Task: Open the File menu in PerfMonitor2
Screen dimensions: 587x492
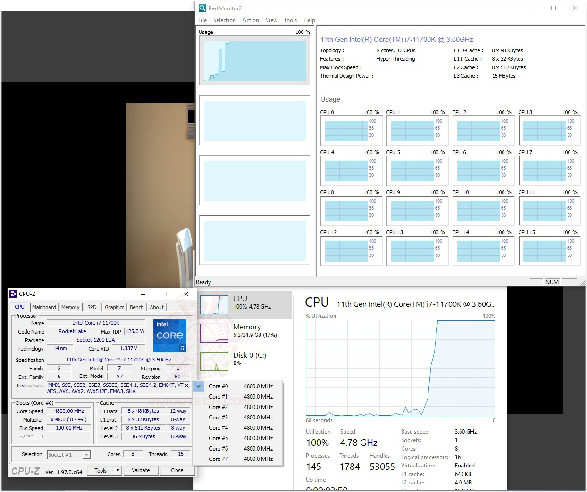Action: 202,20
